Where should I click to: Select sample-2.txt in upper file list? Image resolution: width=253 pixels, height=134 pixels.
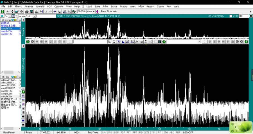pos(7,31)
